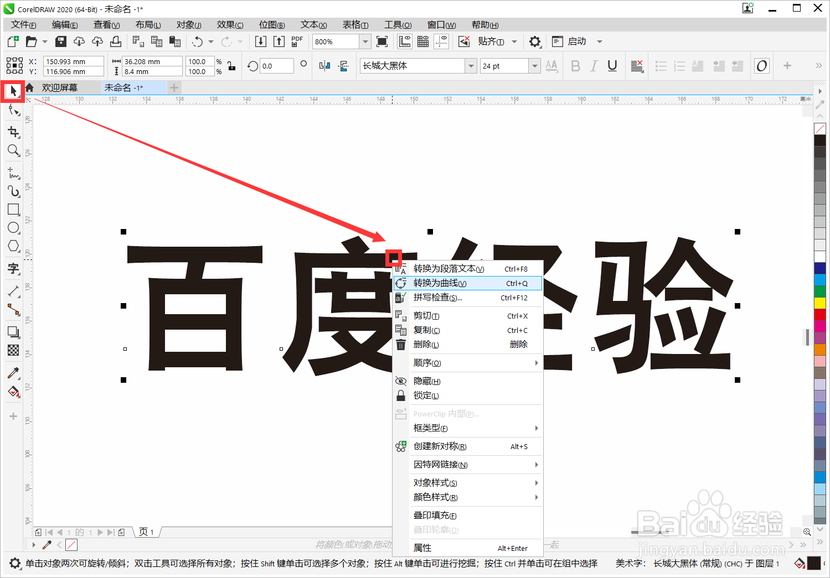Select the Freehand drawing tool
The width and height of the screenshot is (830, 578).
[x=13, y=173]
